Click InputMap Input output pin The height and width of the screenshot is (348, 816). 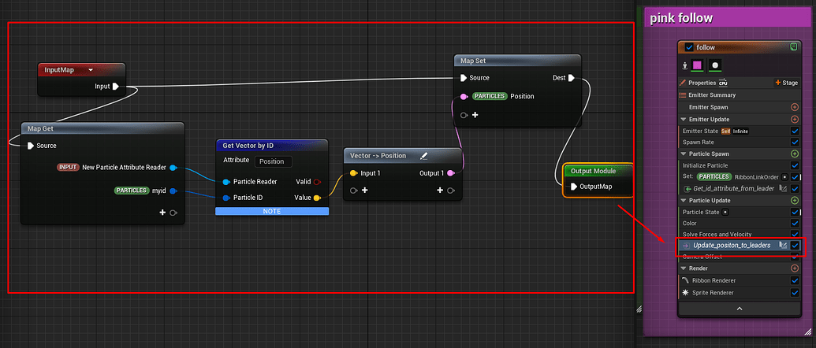116,87
